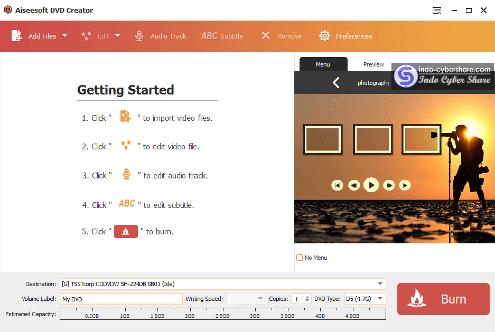The width and height of the screenshot is (495, 332).
Task: Click the Add Files label
Action: point(42,36)
